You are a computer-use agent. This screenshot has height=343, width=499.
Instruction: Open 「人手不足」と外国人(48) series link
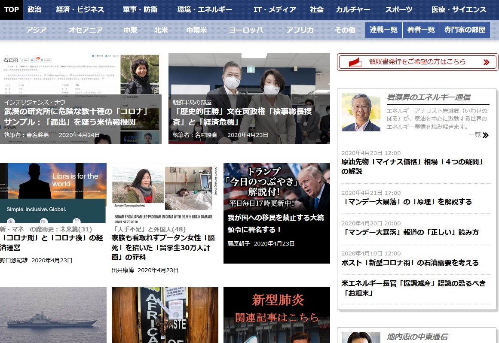tap(149, 229)
